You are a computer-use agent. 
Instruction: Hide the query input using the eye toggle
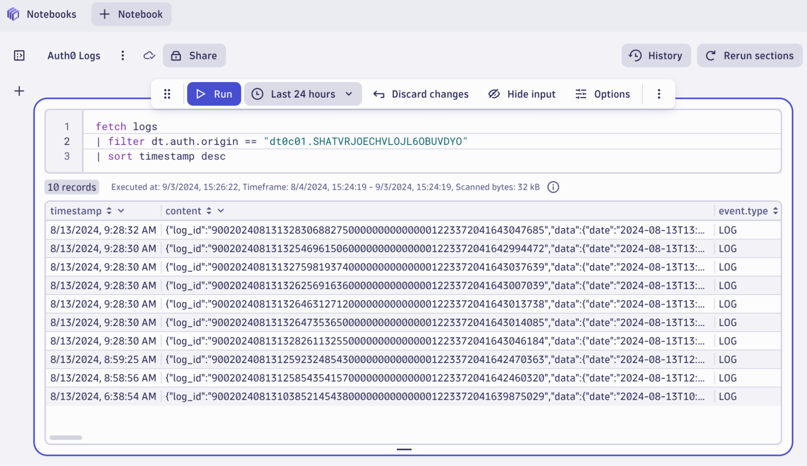point(493,94)
